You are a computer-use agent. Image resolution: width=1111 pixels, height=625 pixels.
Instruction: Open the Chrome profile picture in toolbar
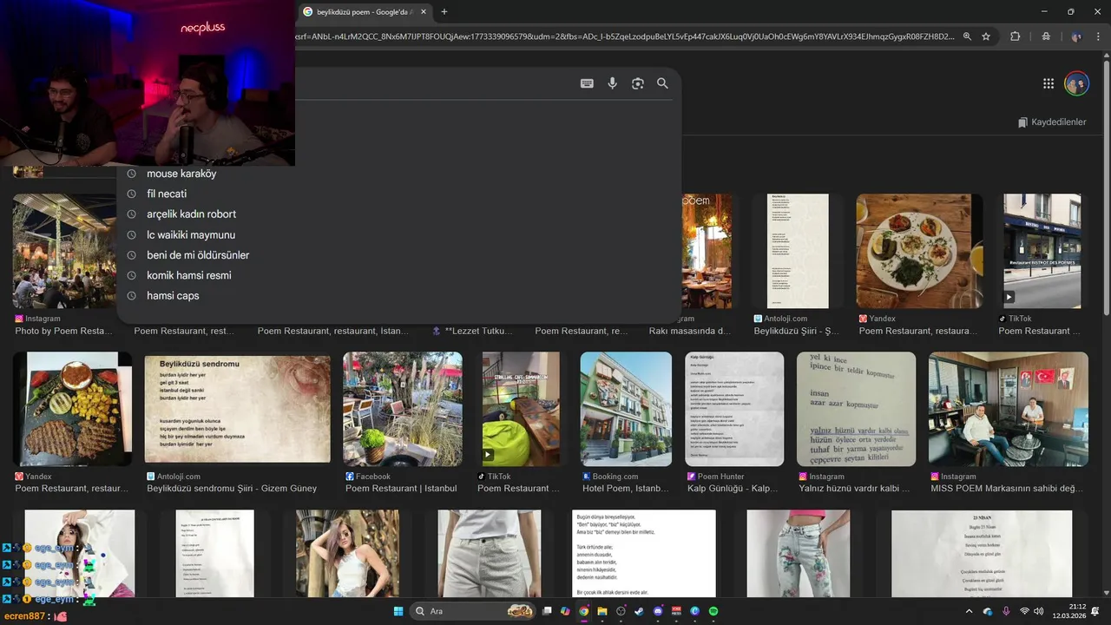point(1076,36)
